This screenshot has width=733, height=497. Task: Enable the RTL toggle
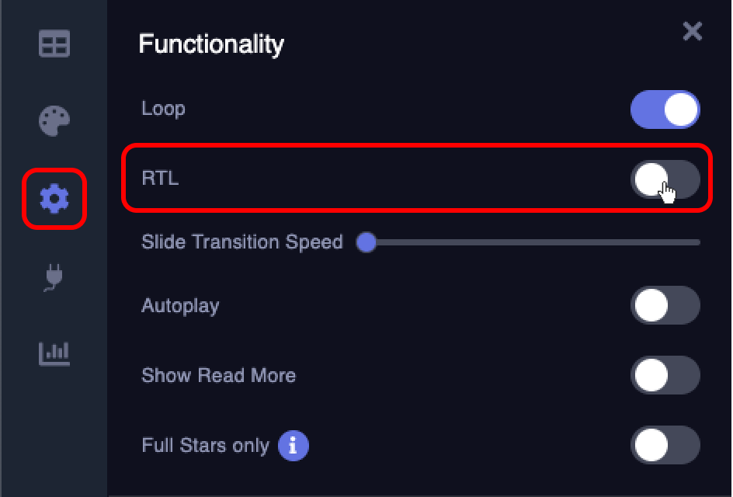(665, 179)
